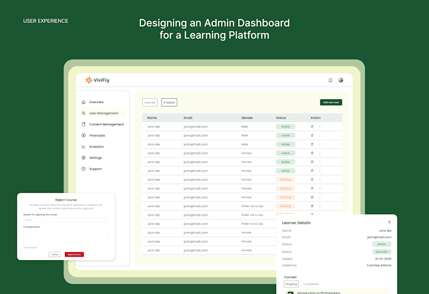Click inside the Full explanation text area
The width and height of the screenshot is (429, 294).
tap(66, 237)
